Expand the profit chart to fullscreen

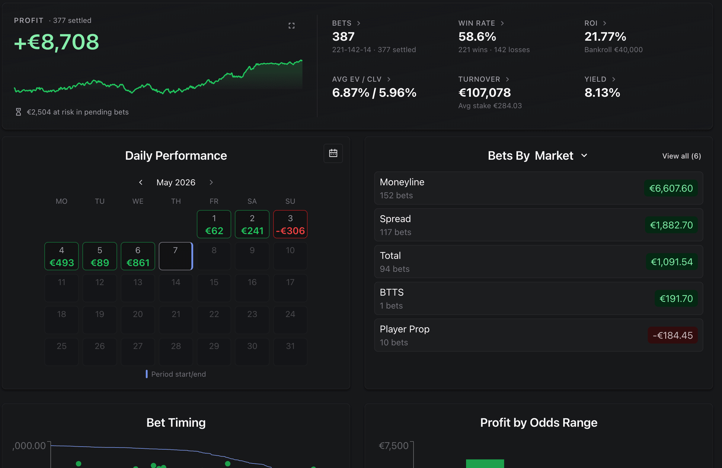pos(291,26)
